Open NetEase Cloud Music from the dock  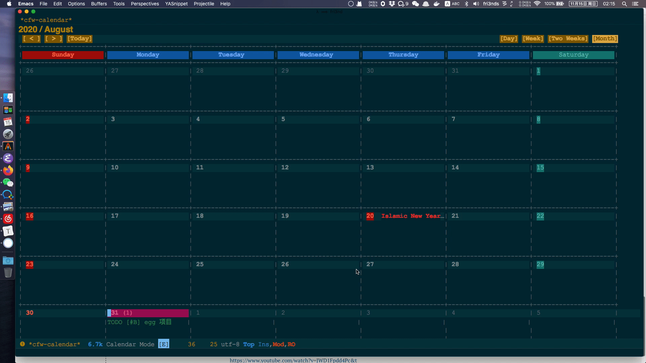point(8,219)
